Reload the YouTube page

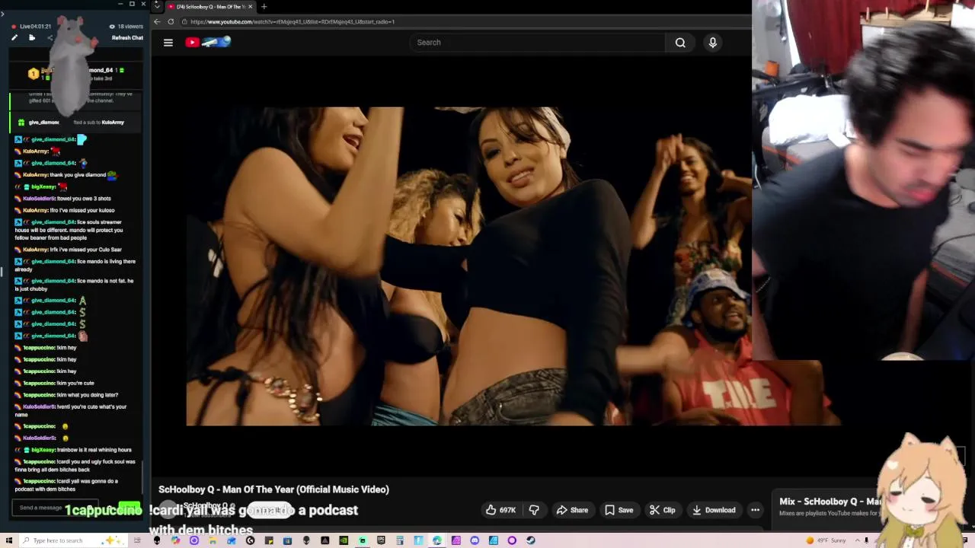(171, 21)
